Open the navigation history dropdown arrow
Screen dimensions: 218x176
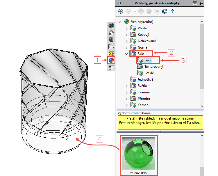(135, 11)
